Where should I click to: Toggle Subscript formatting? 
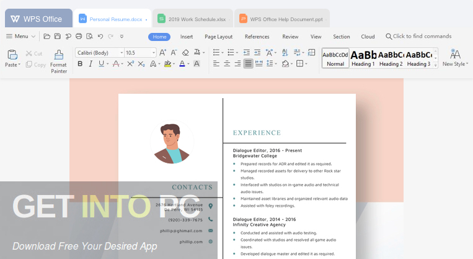(141, 64)
